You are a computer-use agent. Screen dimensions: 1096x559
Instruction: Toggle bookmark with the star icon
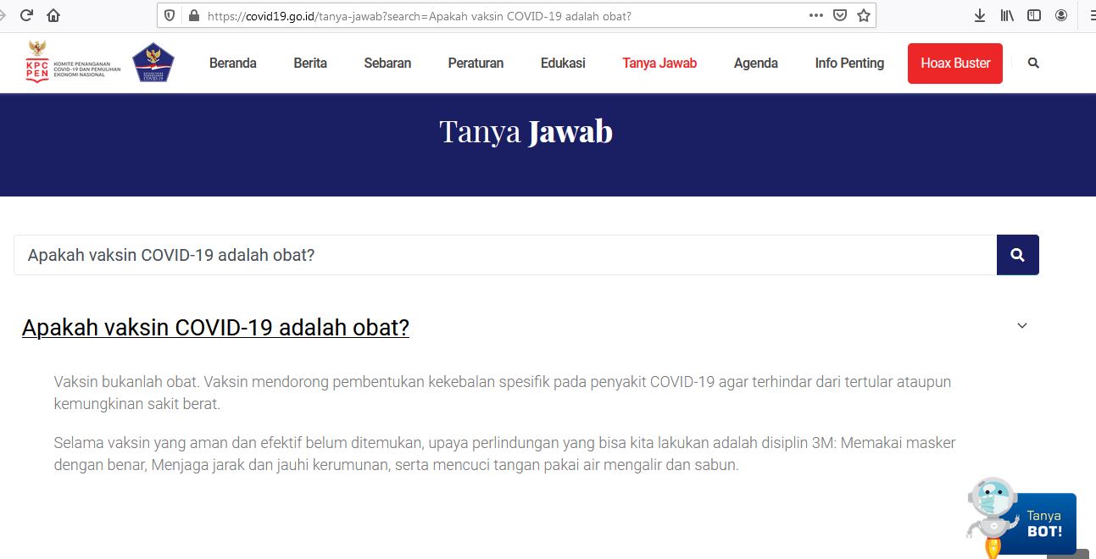[862, 14]
